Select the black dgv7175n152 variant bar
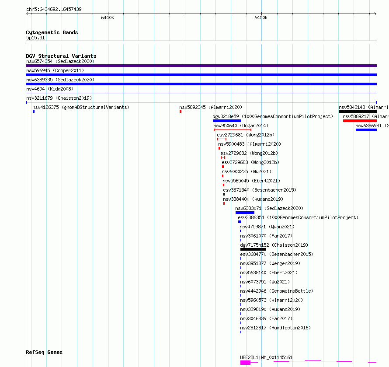389x367 pixels. click(253, 249)
